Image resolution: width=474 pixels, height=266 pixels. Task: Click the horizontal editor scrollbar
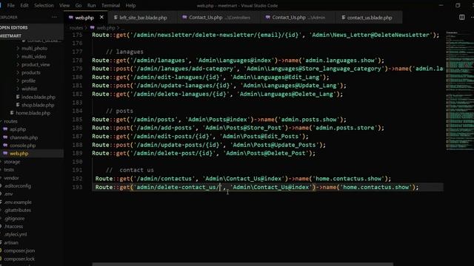click(243, 265)
